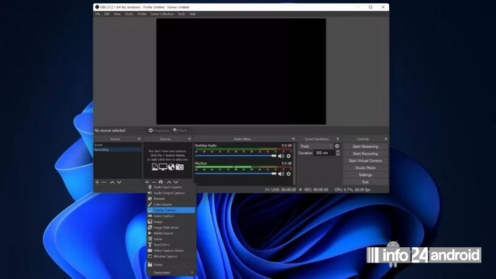The image size is (496, 279).
Task: Open source properties gear under Sources
Action: (160, 182)
